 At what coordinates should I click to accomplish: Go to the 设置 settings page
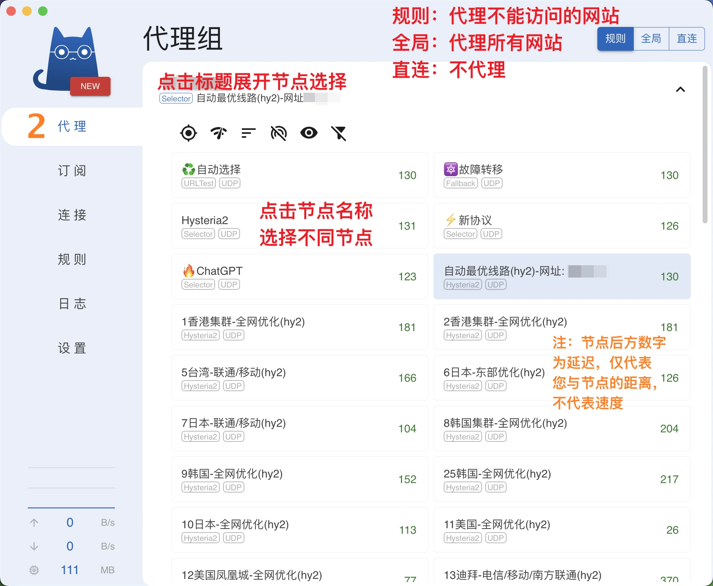click(72, 348)
